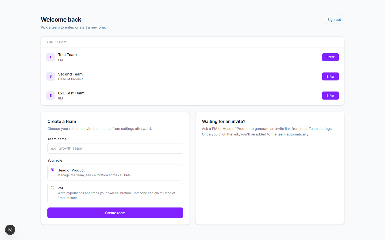Enter the E2E Test Team

tap(330, 95)
